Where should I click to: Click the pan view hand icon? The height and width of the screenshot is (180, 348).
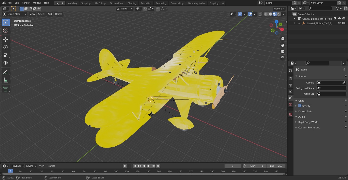point(282,45)
